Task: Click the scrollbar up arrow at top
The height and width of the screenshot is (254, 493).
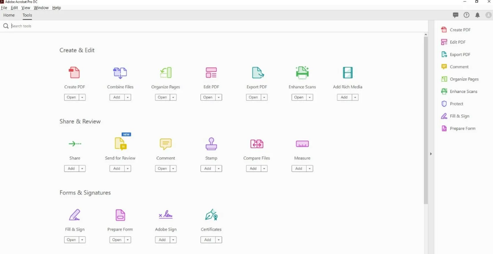Action: [426, 34]
